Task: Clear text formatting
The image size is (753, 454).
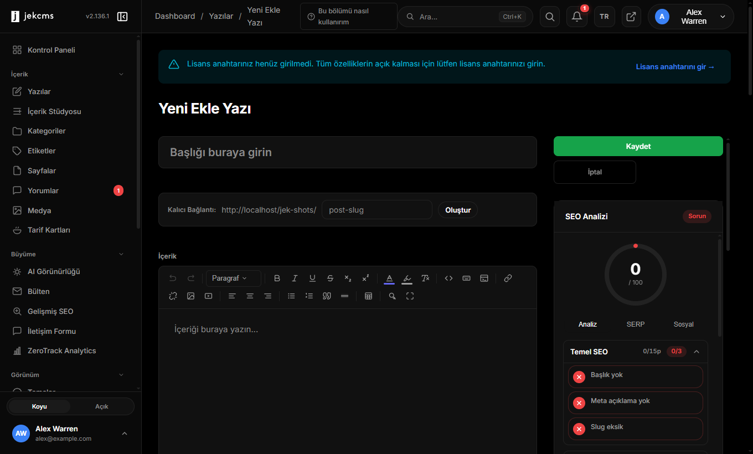Action: pyautogui.click(x=425, y=278)
